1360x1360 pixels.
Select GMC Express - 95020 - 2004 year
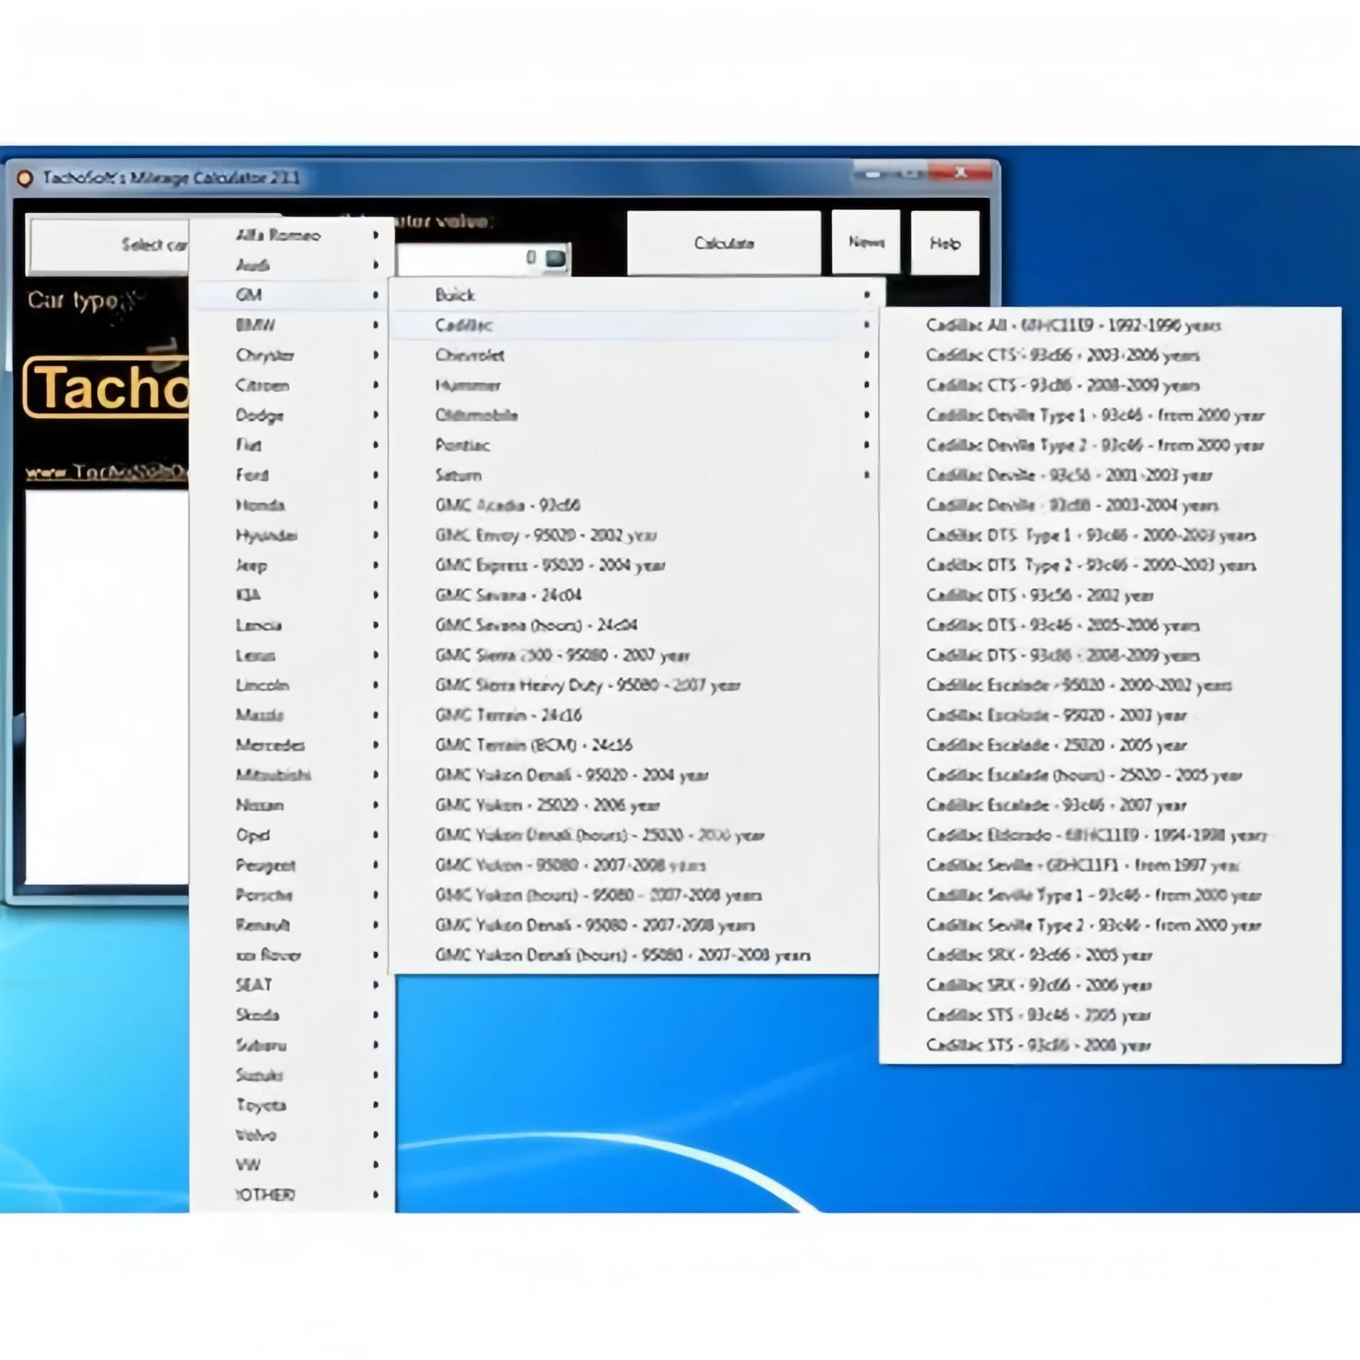pyautogui.click(x=634, y=565)
